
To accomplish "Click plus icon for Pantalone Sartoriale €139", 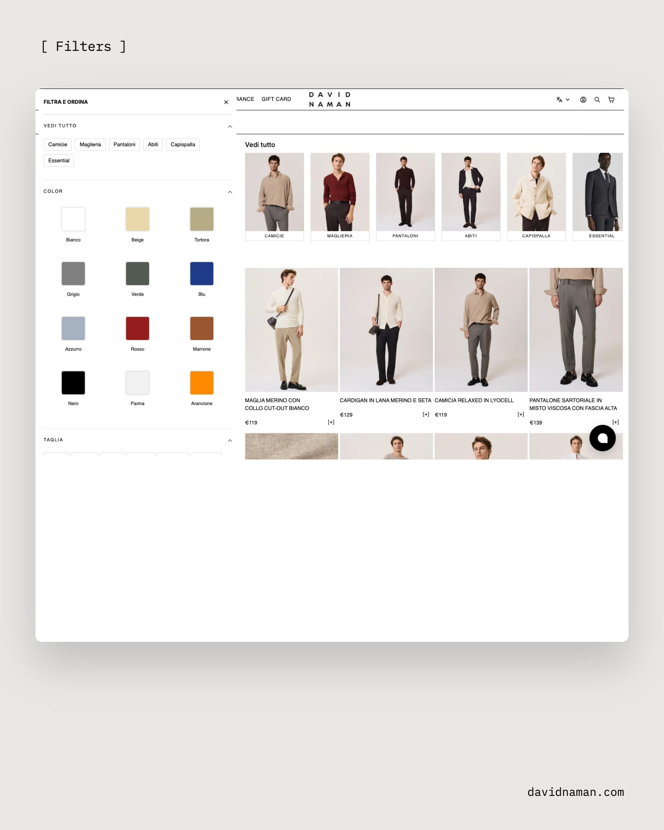I will click(x=615, y=422).
